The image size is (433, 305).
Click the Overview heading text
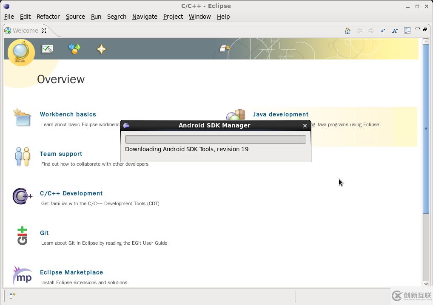coord(61,79)
